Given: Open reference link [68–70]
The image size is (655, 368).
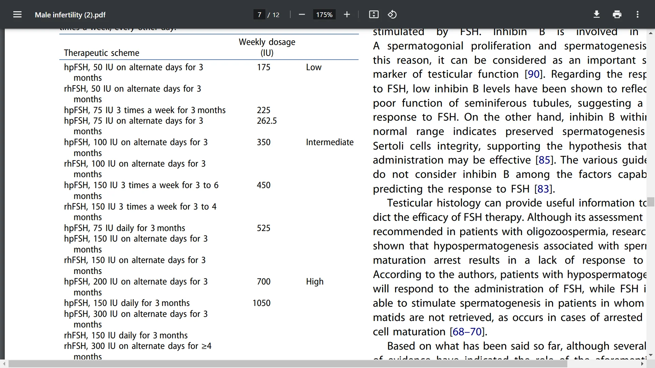Looking at the screenshot, I should [x=467, y=332].
